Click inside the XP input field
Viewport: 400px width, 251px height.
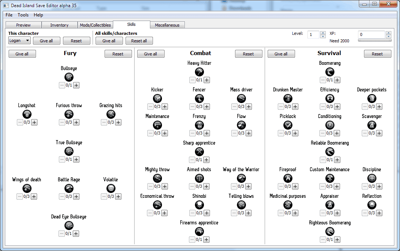coord(371,34)
